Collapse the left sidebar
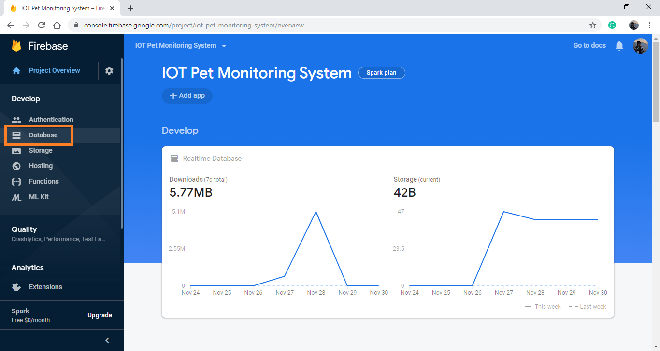Viewport: 660px width, 351px height. pos(107,340)
